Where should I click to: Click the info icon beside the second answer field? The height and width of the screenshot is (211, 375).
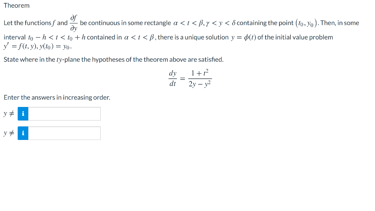[x=23, y=133]
